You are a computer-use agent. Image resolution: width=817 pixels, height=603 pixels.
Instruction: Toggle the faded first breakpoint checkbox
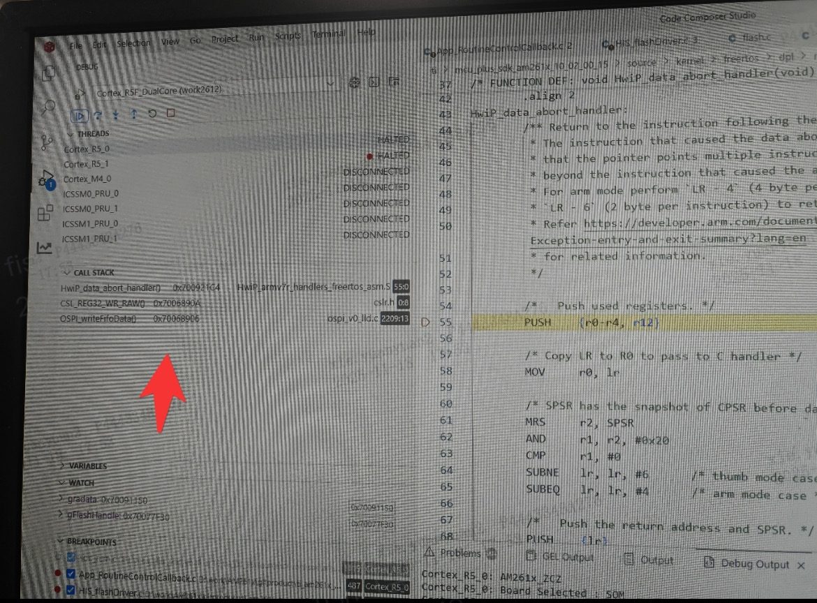[x=71, y=557]
